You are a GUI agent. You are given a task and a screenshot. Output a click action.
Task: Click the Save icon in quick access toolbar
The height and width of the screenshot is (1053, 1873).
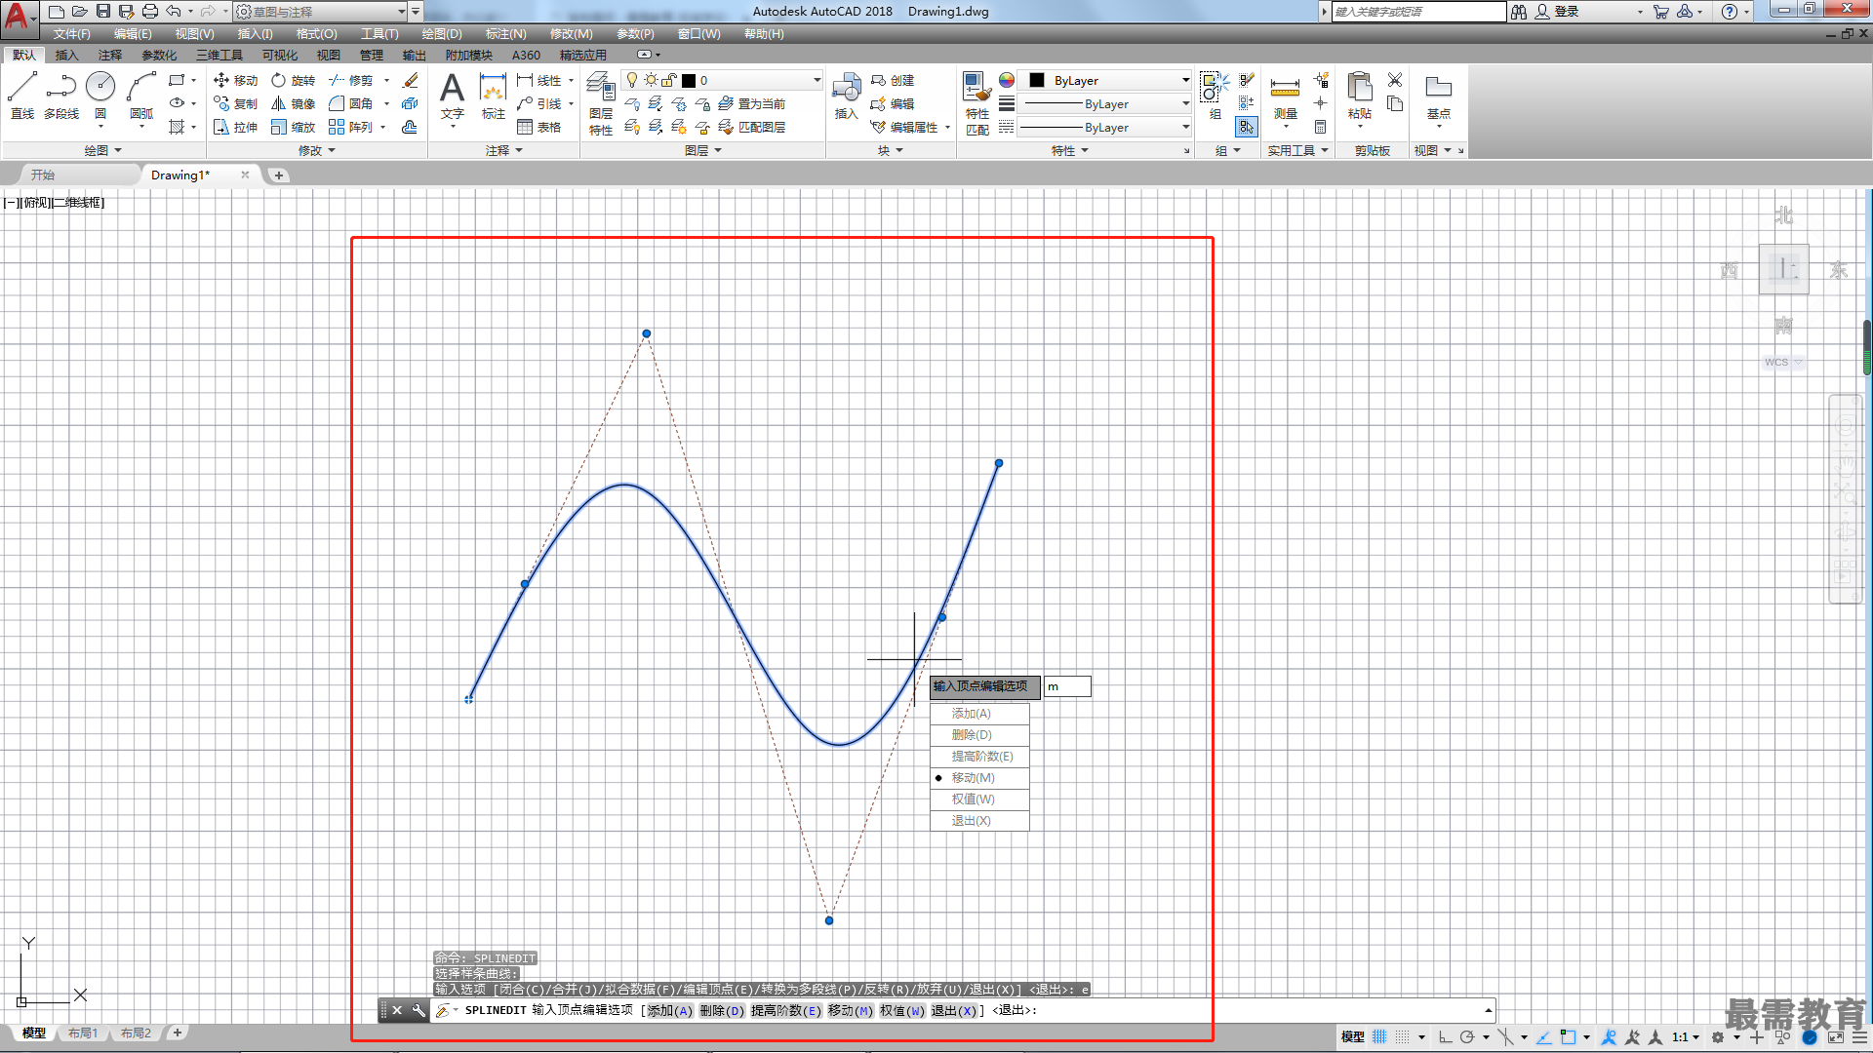pos(103,12)
